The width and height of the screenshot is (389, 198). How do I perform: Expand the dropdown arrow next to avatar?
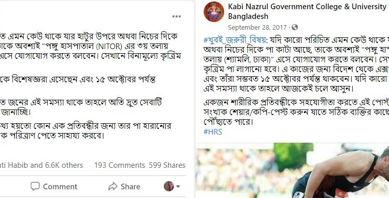point(178,186)
